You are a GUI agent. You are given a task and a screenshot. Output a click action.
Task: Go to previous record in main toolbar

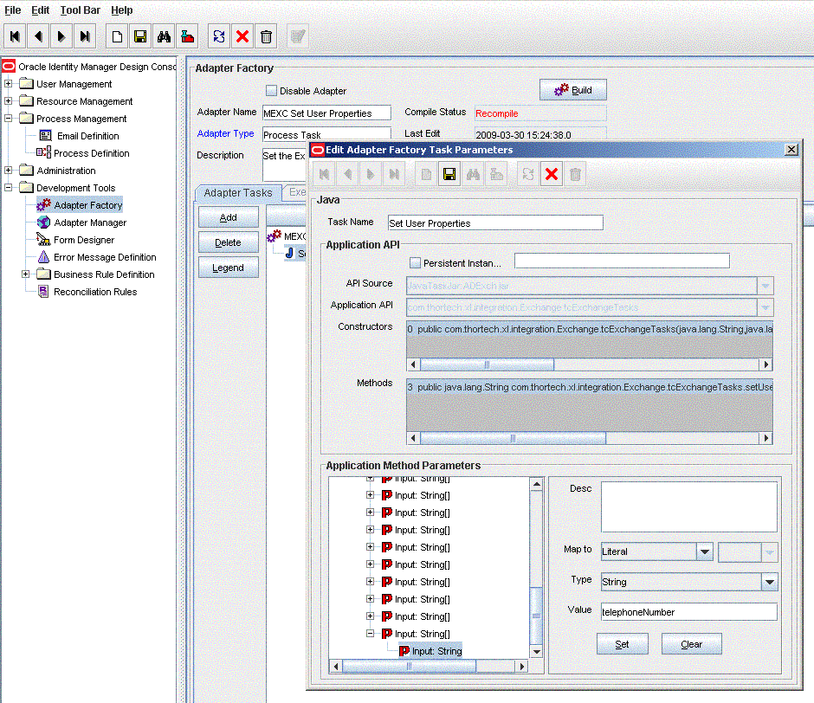point(38,36)
